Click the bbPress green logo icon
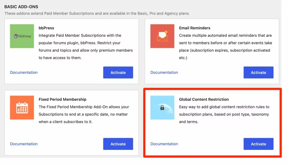288x164 pixels. [x=22, y=36]
